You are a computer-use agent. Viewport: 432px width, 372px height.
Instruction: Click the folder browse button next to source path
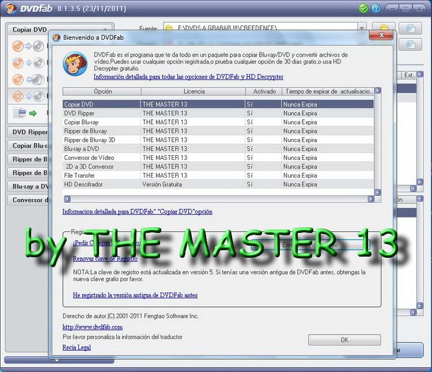point(384,27)
